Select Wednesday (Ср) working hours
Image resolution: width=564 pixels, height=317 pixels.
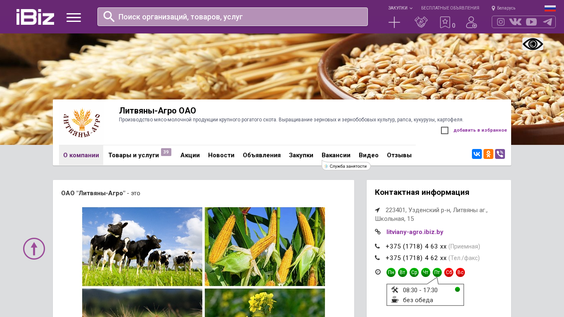414,272
